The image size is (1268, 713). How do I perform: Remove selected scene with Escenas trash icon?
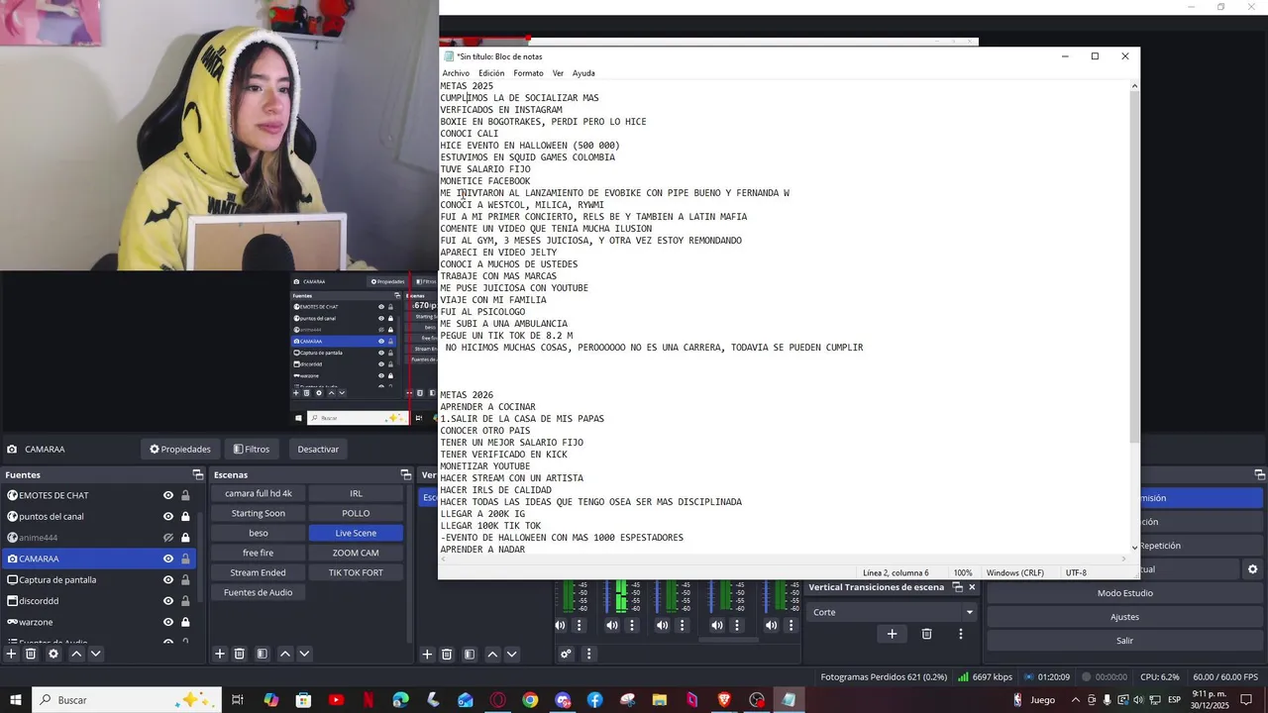(x=239, y=654)
